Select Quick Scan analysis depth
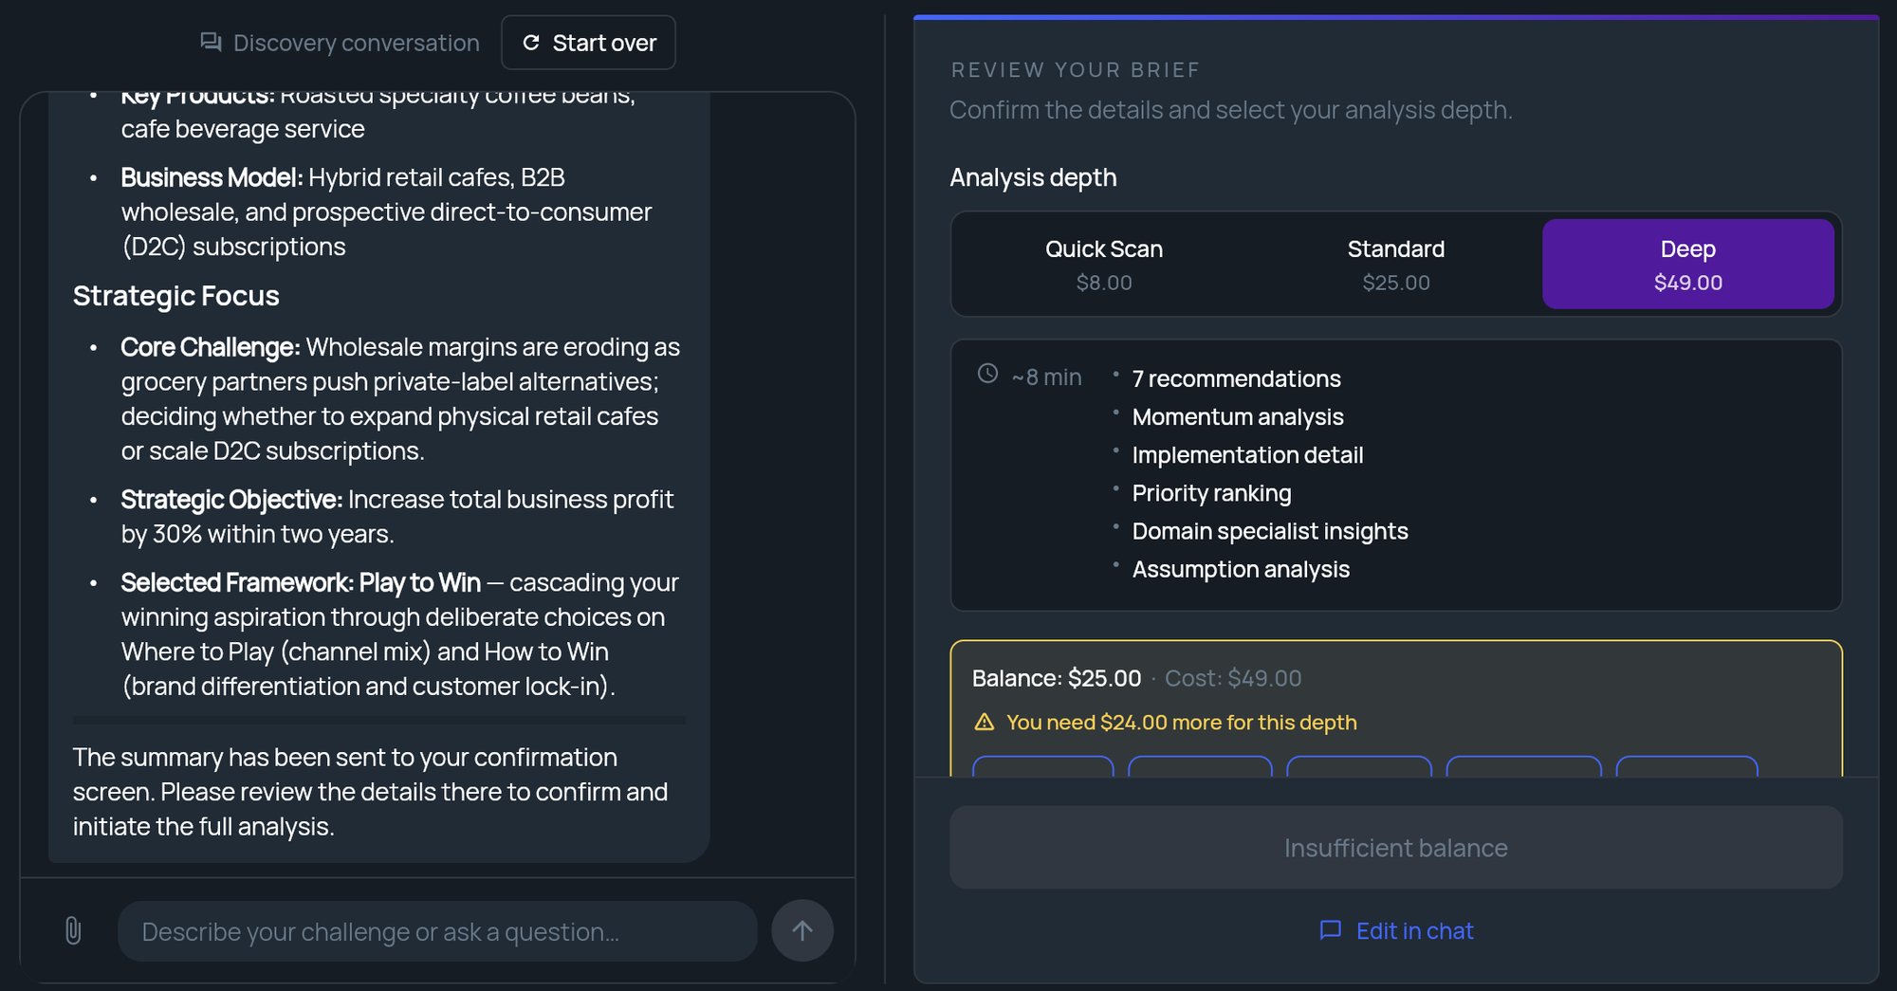The height and width of the screenshot is (991, 1897). coord(1104,264)
